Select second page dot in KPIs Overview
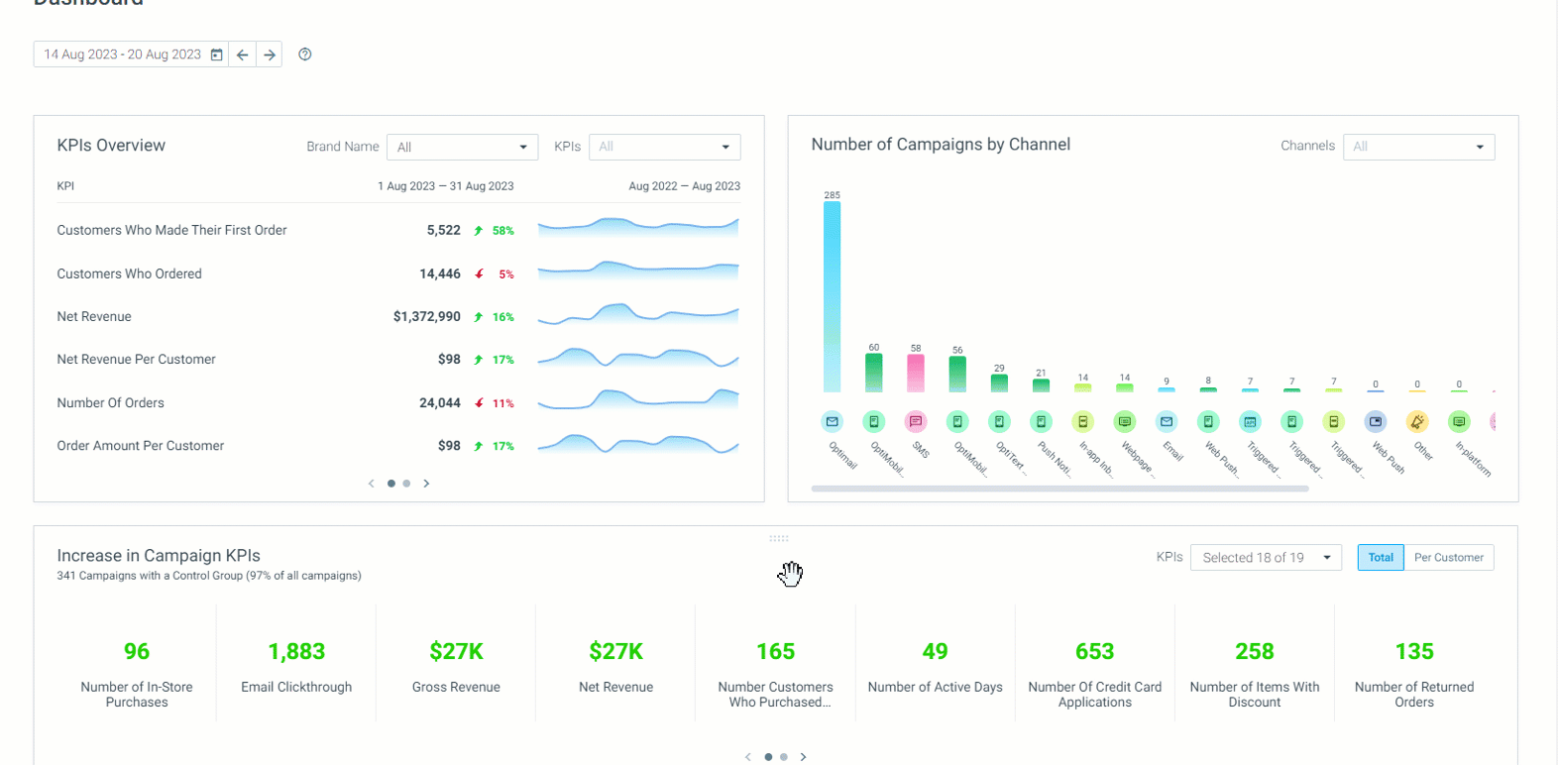Viewport: 1558px width, 765px height. [406, 484]
